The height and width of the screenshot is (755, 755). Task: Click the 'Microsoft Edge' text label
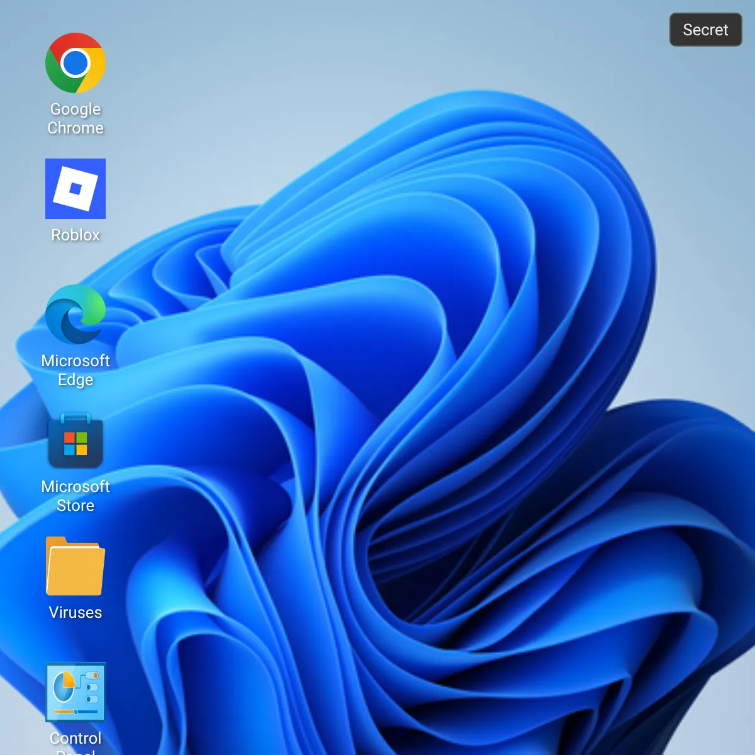[x=75, y=370]
